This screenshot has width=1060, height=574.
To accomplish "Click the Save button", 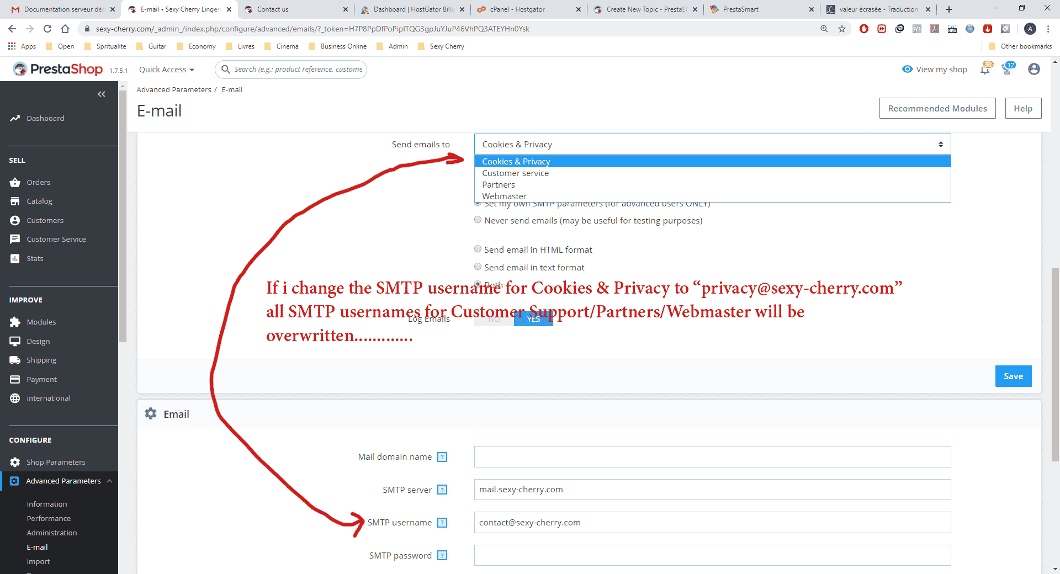I will pyautogui.click(x=1013, y=376).
